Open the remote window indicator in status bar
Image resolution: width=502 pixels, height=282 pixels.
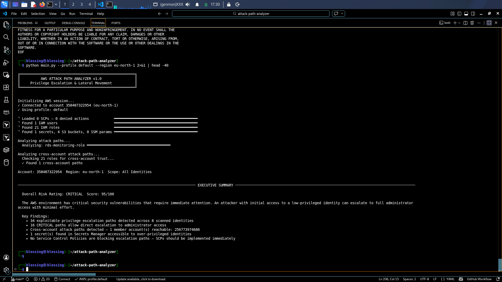[x=4, y=279]
